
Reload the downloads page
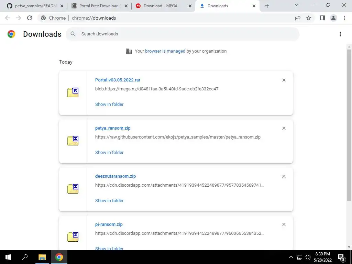click(x=30, y=18)
